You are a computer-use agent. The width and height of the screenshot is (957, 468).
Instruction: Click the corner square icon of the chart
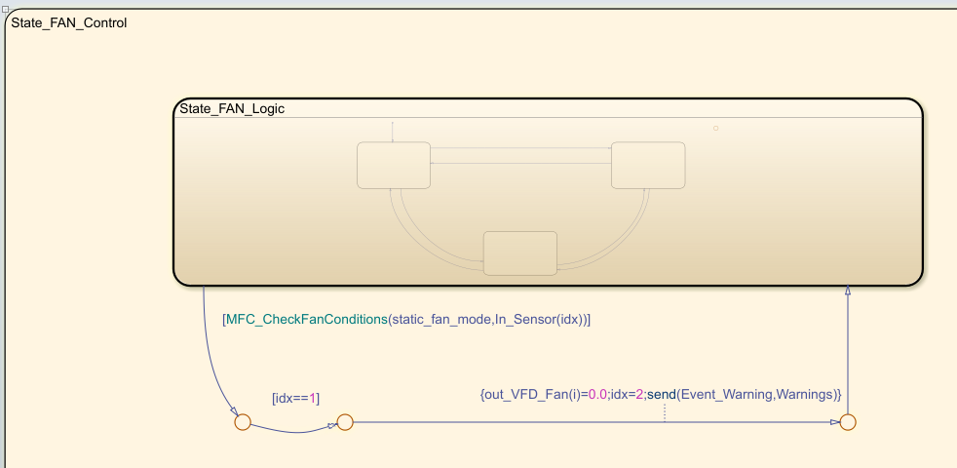tap(5, 9)
